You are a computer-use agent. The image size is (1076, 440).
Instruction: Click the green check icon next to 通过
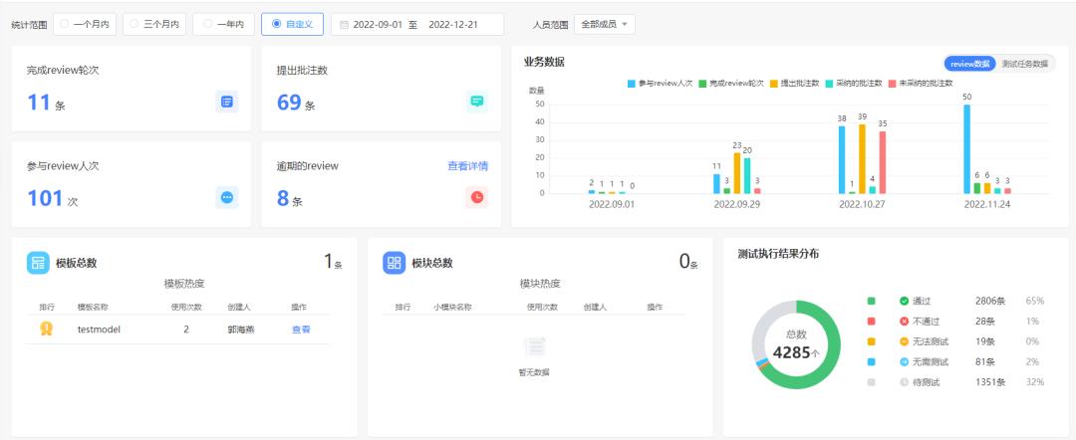tap(904, 301)
